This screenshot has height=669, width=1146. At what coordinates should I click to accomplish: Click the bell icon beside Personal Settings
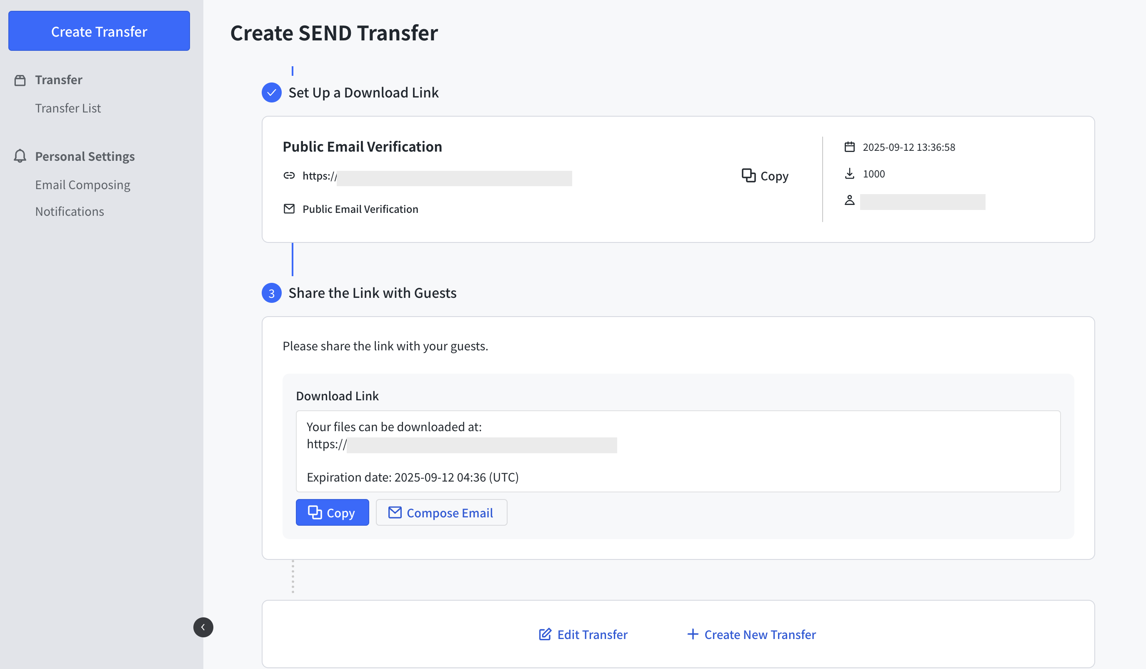pyautogui.click(x=20, y=156)
